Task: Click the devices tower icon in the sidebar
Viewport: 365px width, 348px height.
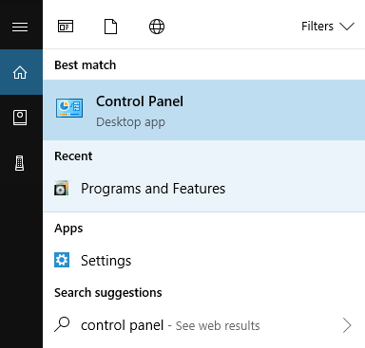Action: [x=20, y=163]
